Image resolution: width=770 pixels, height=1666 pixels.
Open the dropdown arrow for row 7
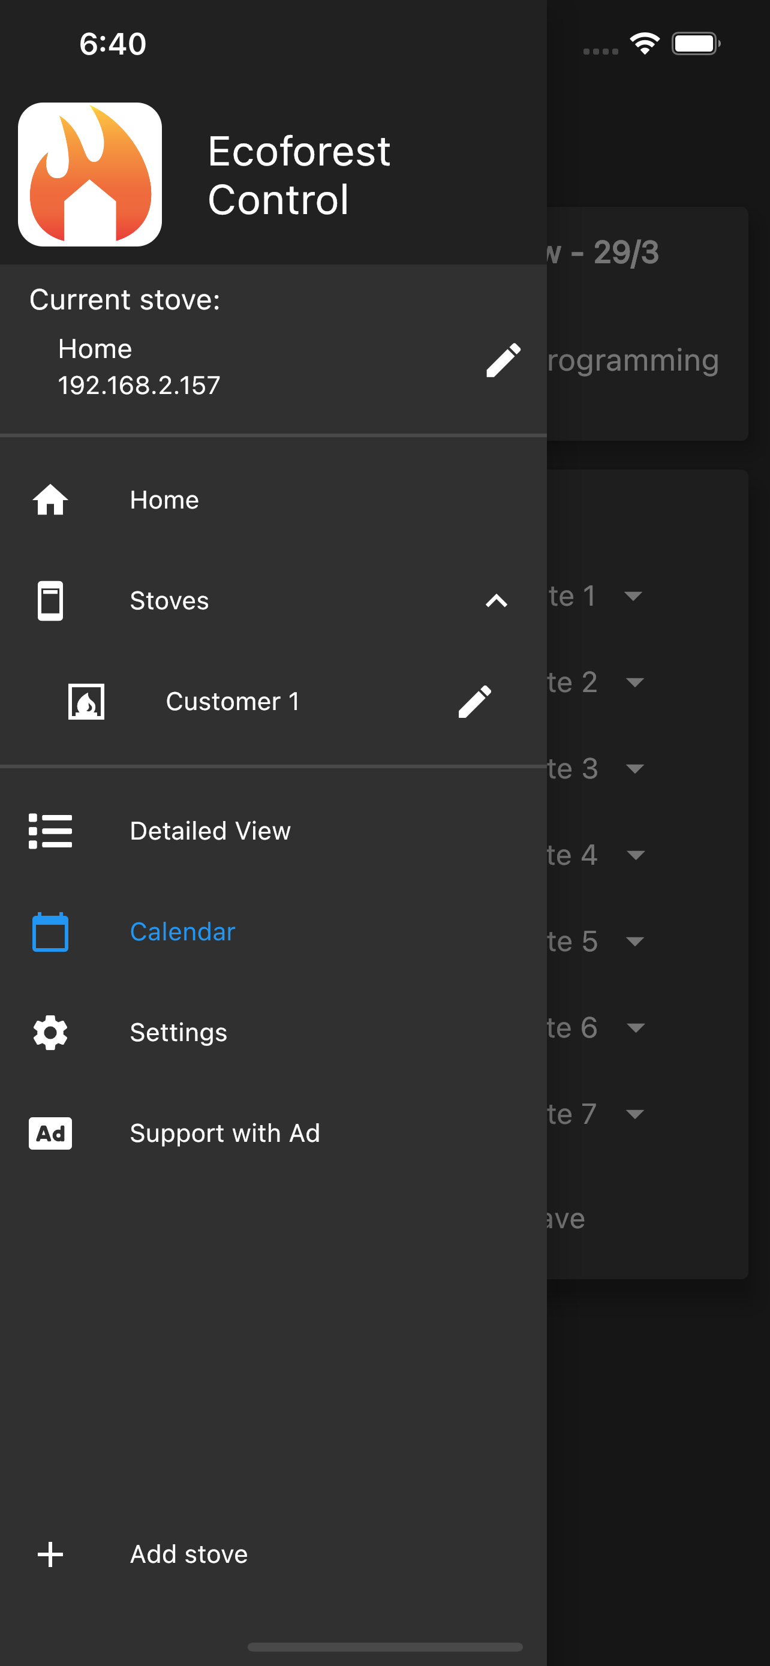[635, 1114]
